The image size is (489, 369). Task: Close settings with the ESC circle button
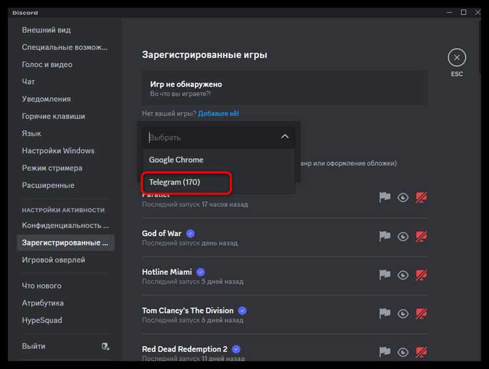(457, 58)
